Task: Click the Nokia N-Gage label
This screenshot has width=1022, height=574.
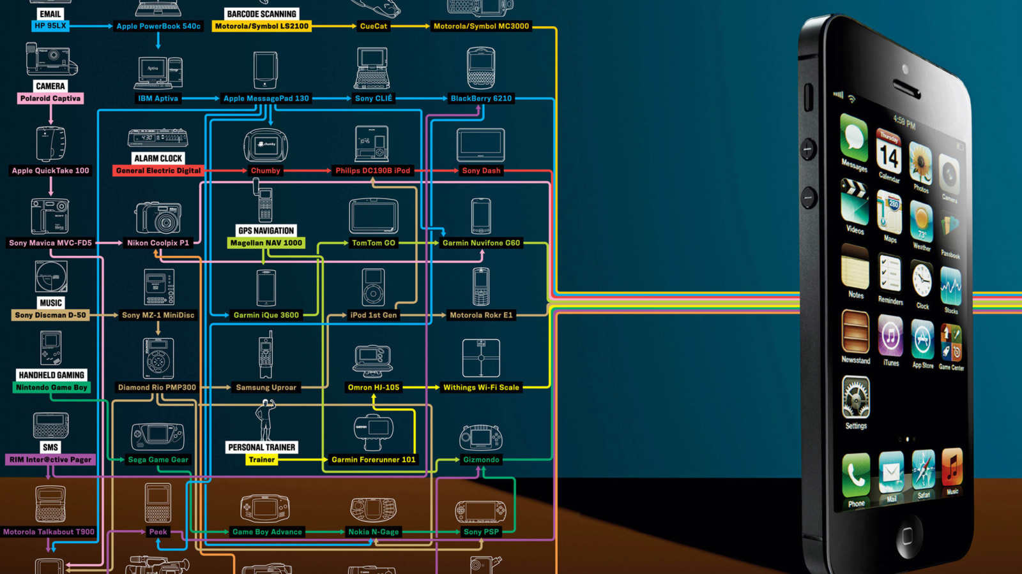Action: click(x=374, y=531)
